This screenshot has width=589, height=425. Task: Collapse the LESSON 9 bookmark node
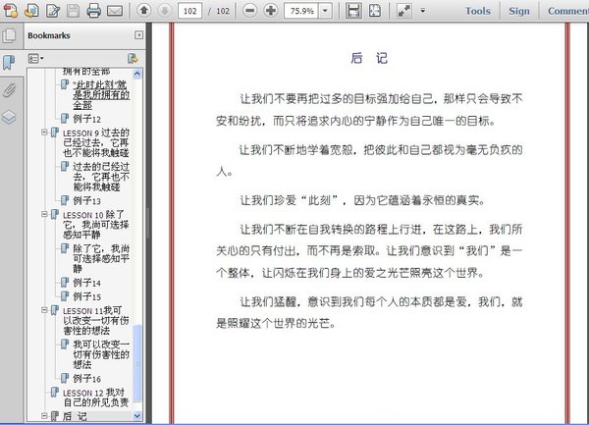[44, 133]
